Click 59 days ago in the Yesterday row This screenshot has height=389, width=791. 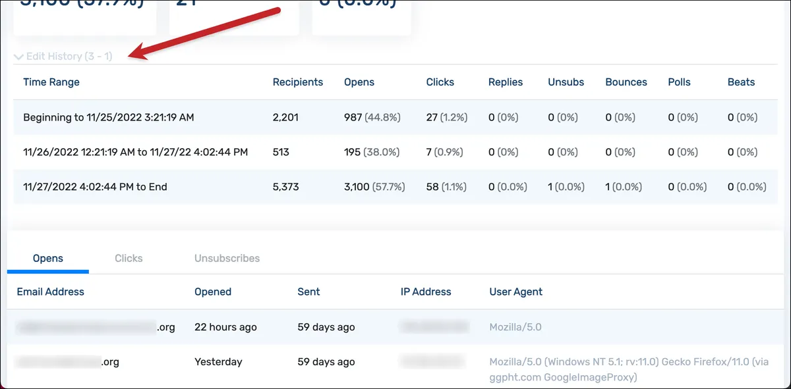326,362
